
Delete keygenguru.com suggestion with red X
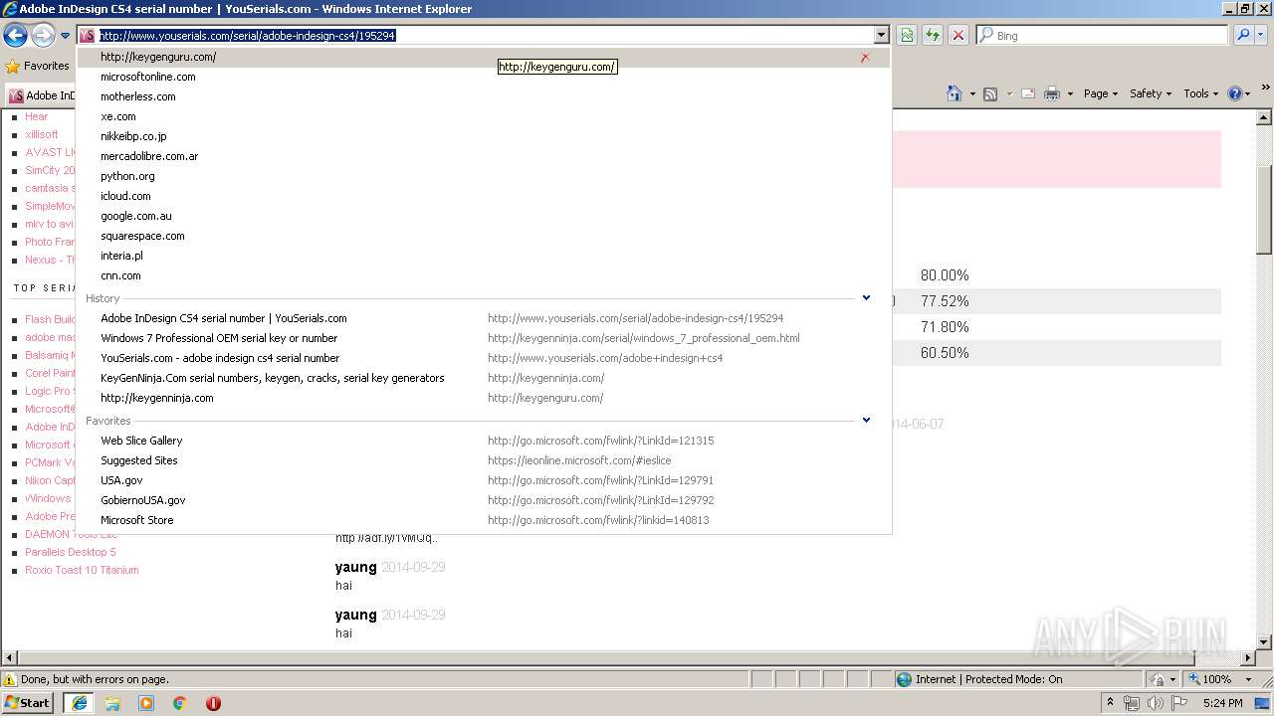point(865,57)
